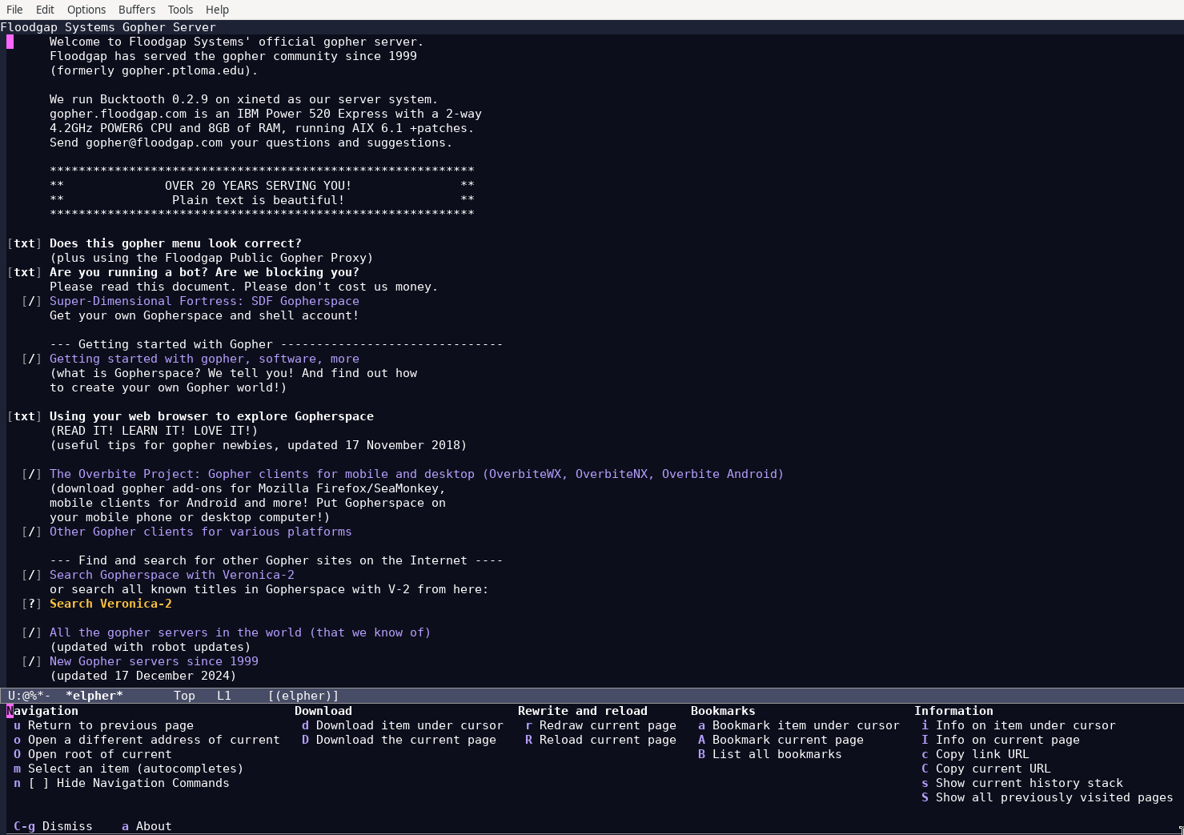Click the [/] icon for "All the gopher servers"

coord(31,632)
